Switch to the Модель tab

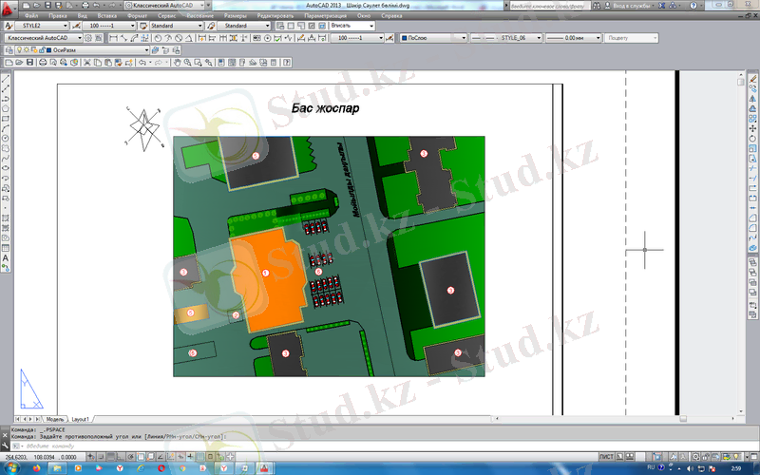point(55,418)
